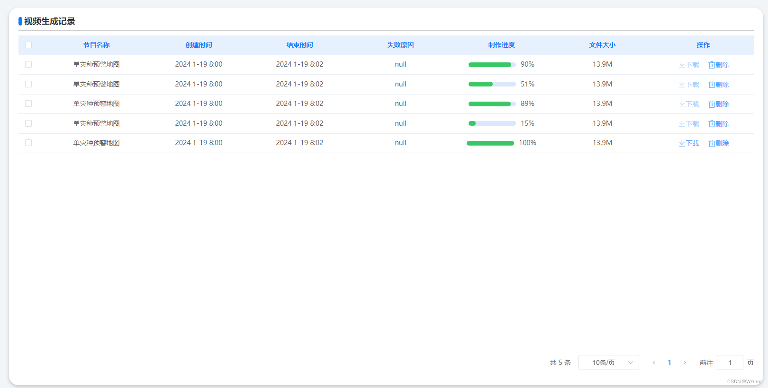Click the 100% progress bar
Screen dimensions: 768x388
[x=490, y=143]
